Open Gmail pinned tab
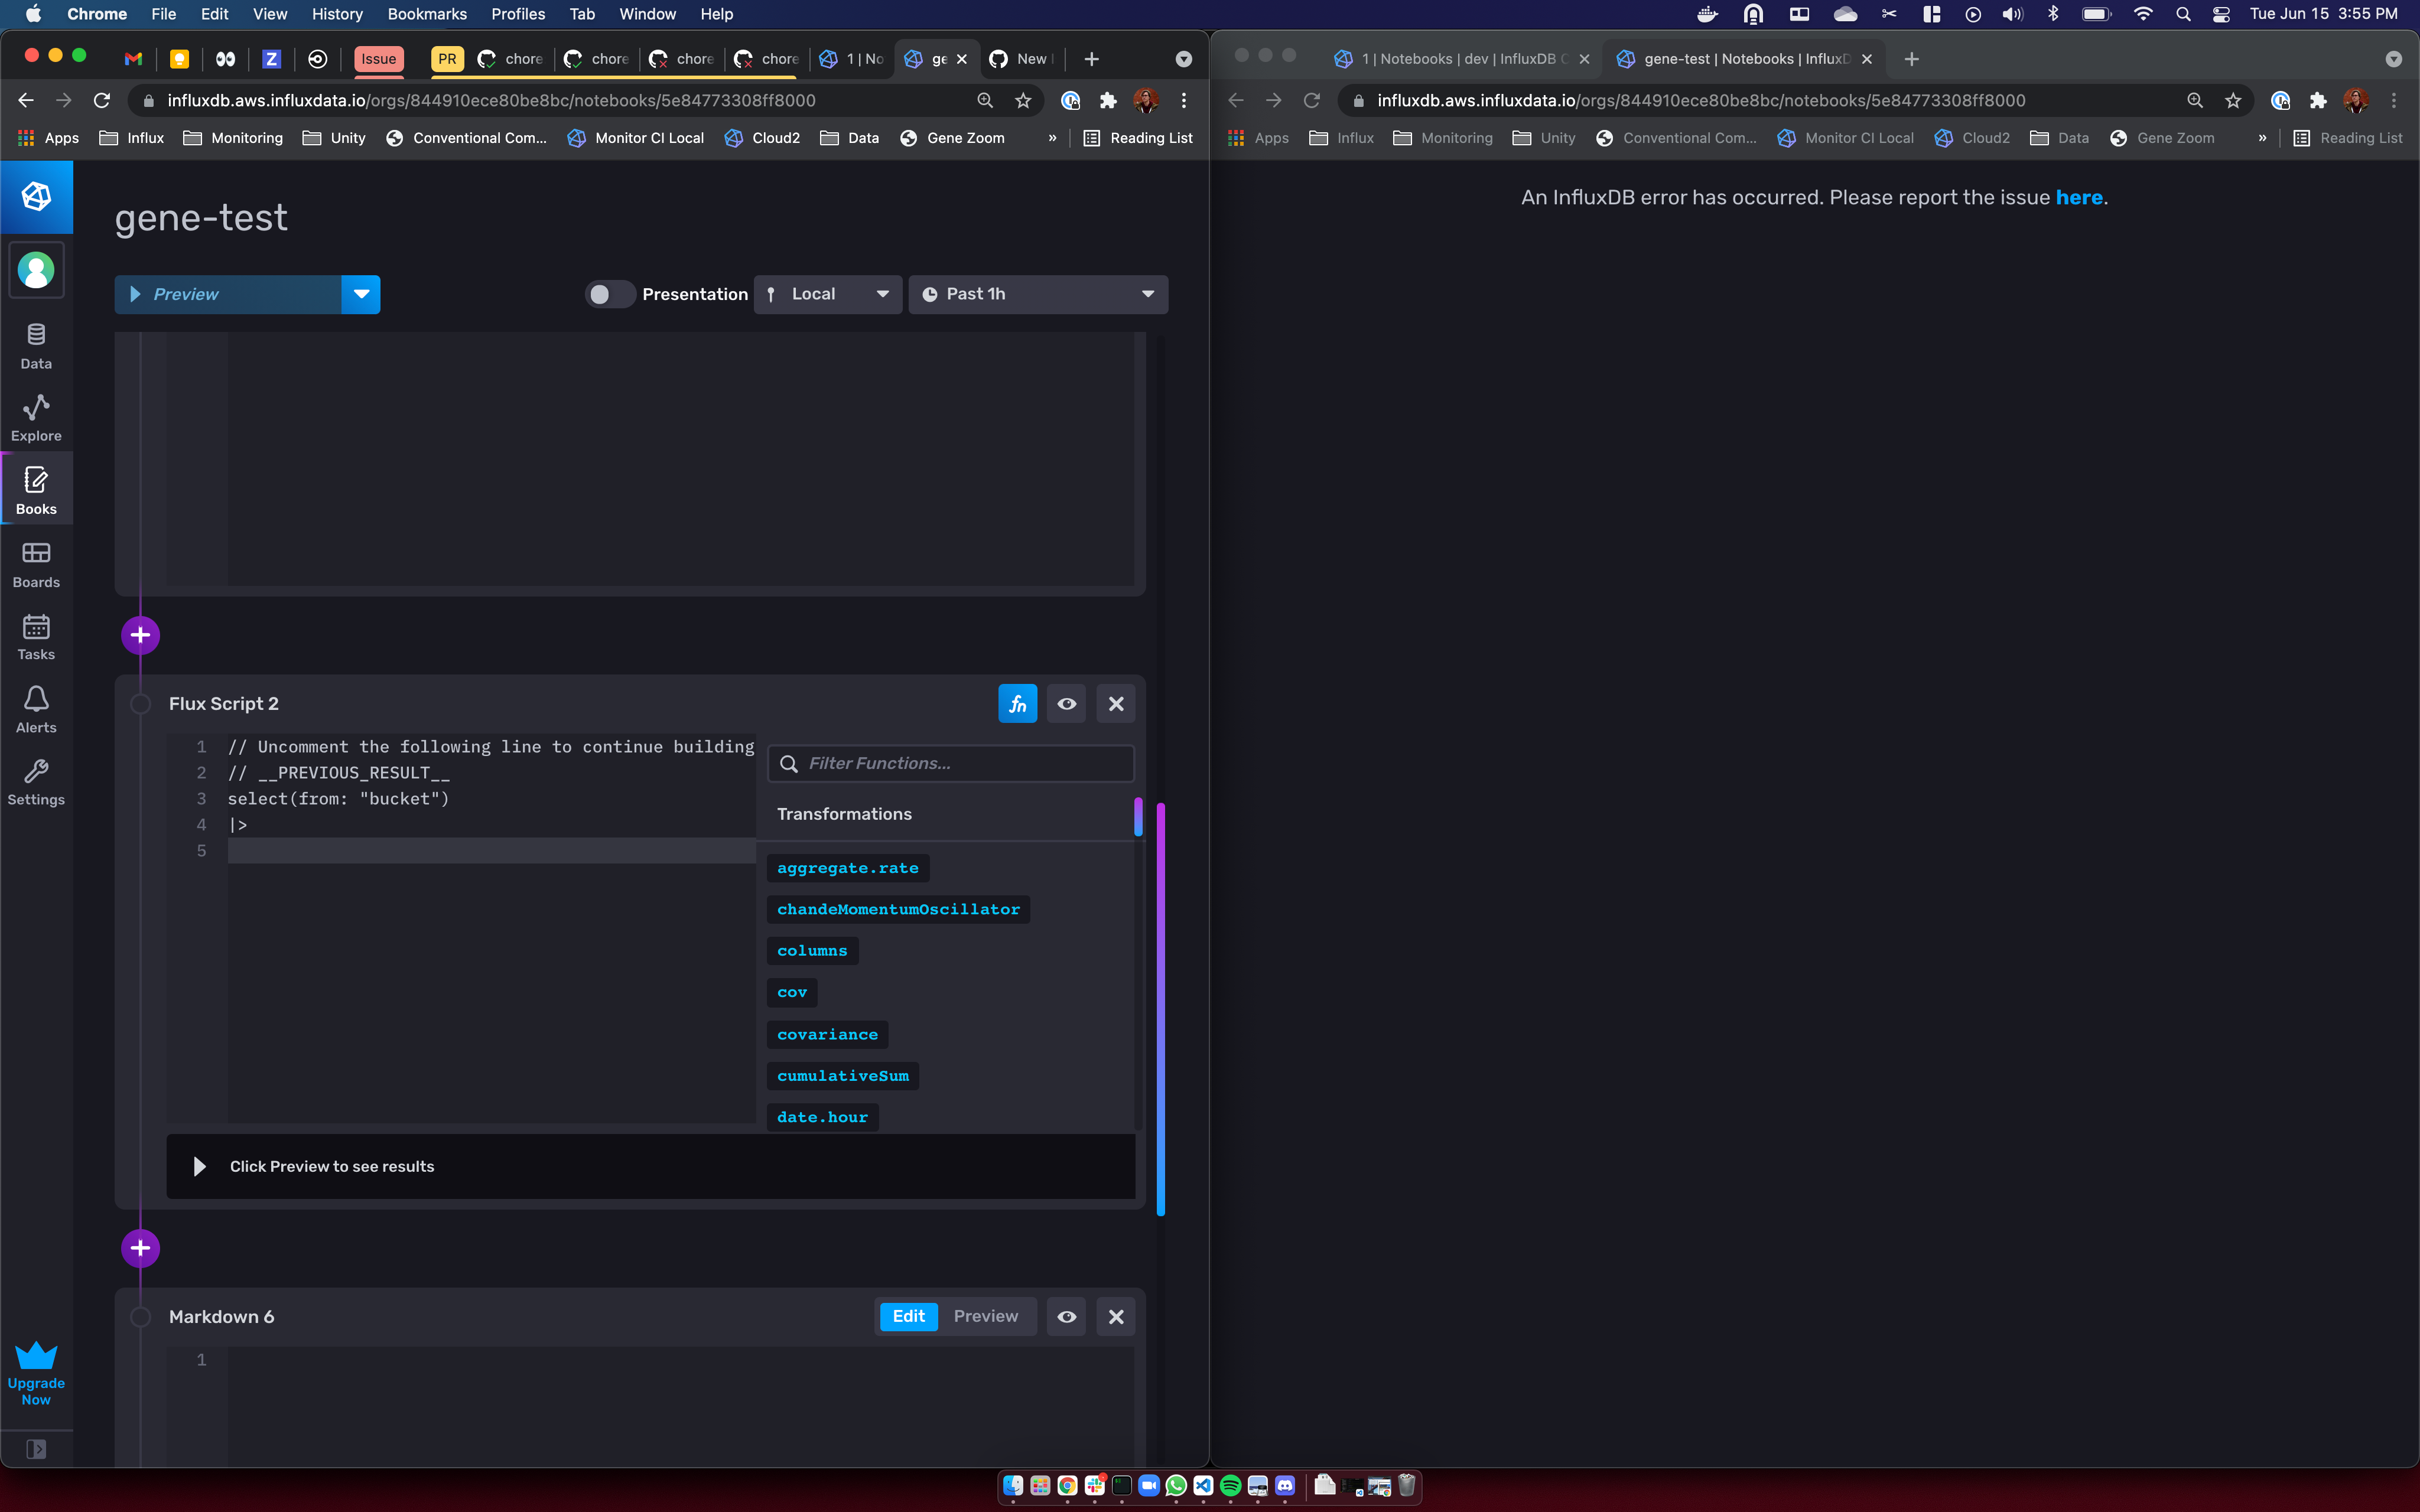Screen dimensions: 2420x1512 point(133,59)
